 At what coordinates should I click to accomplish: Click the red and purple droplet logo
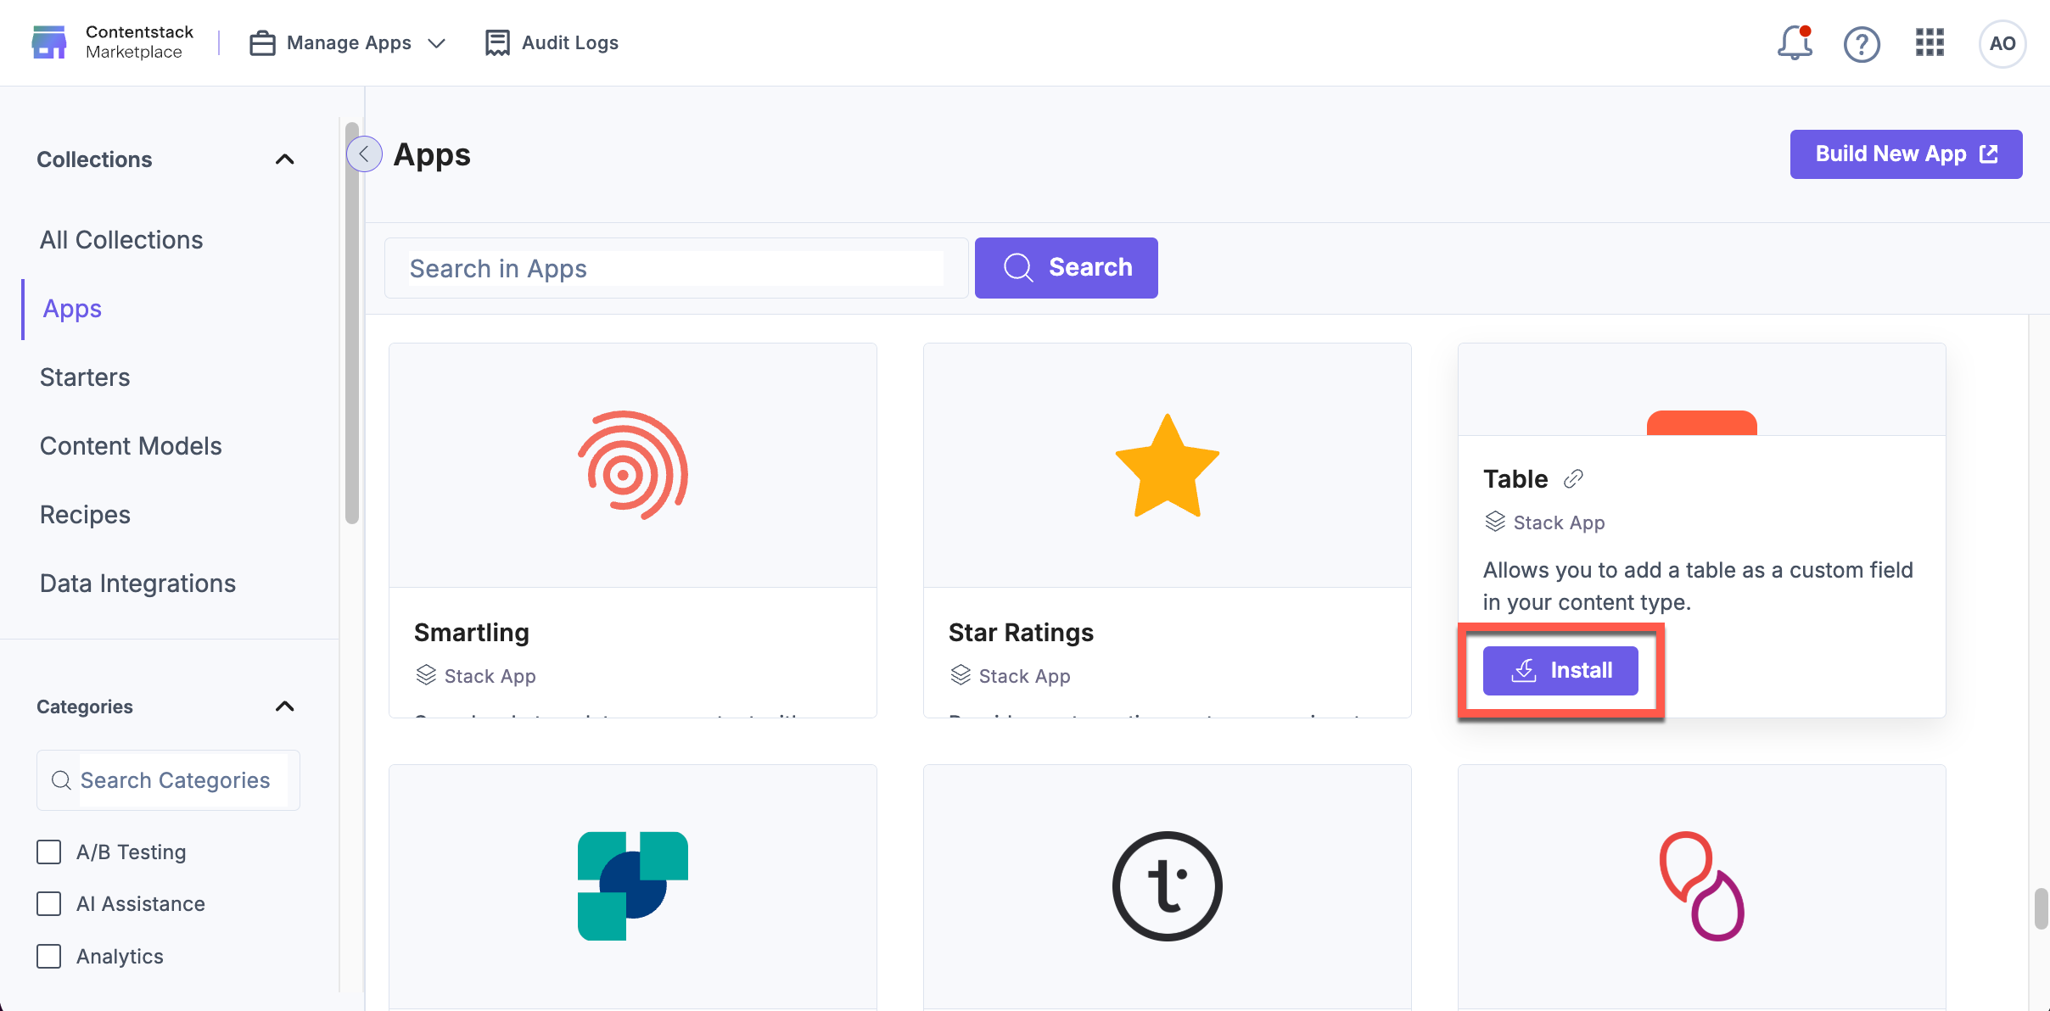click(x=1702, y=886)
